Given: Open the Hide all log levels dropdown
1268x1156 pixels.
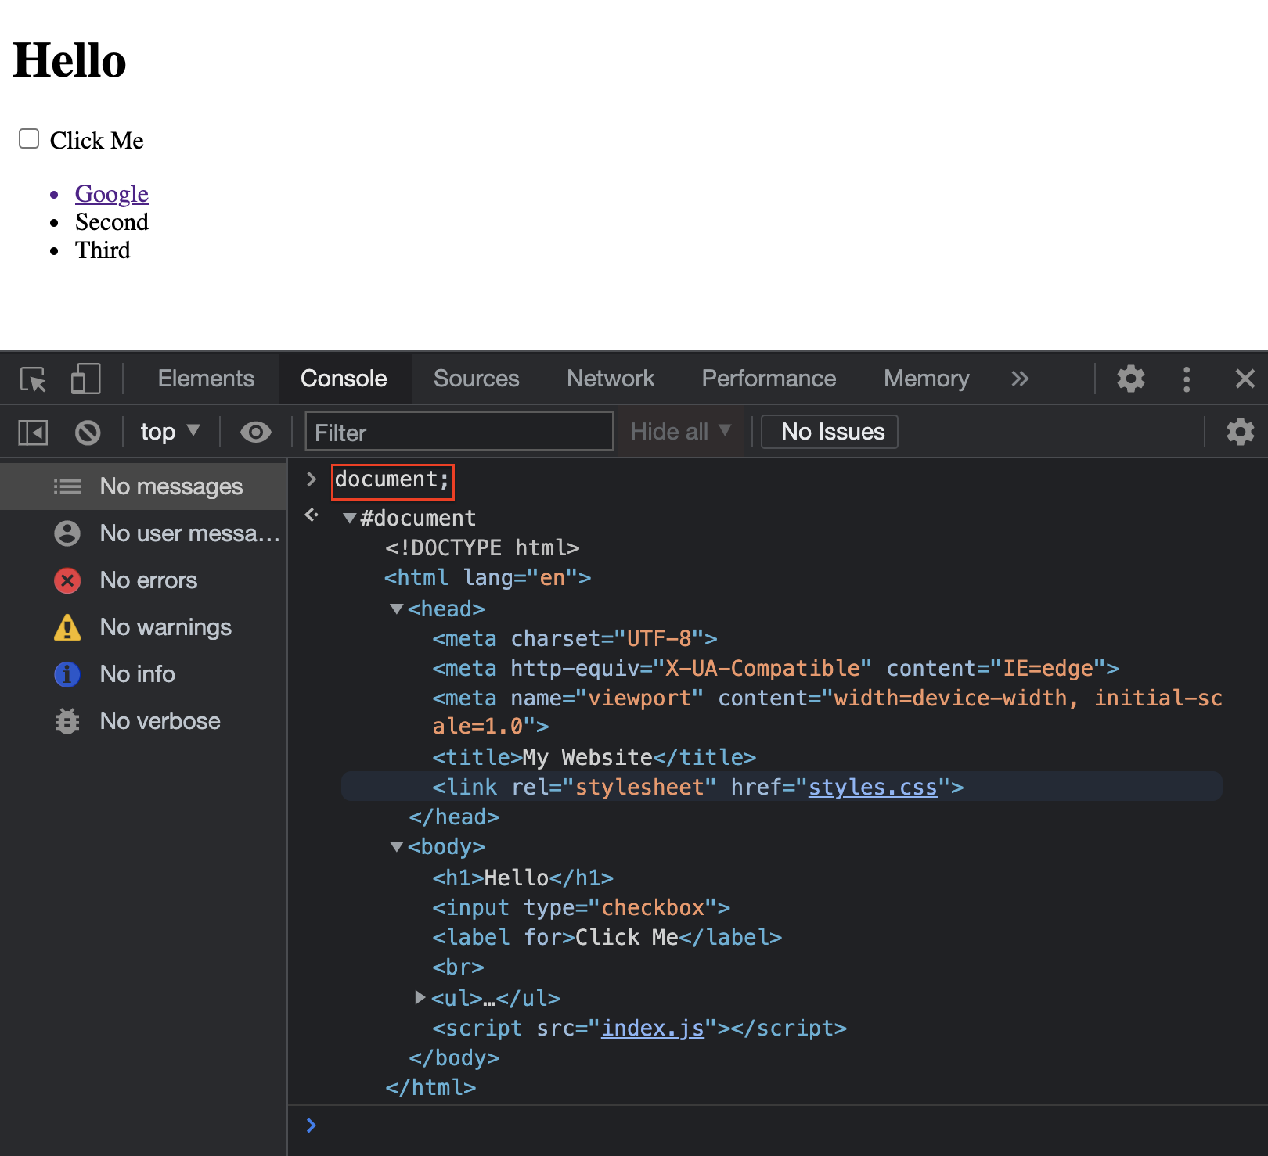Looking at the screenshot, I should 680,432.
